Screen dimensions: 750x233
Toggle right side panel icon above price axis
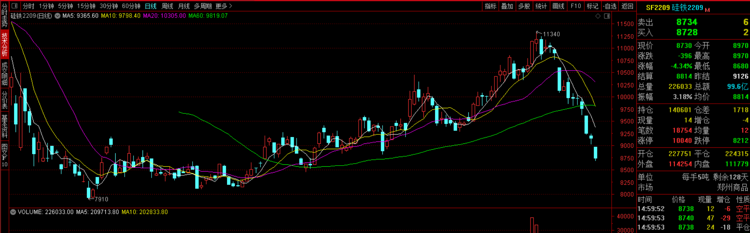(x=607, y=16)
